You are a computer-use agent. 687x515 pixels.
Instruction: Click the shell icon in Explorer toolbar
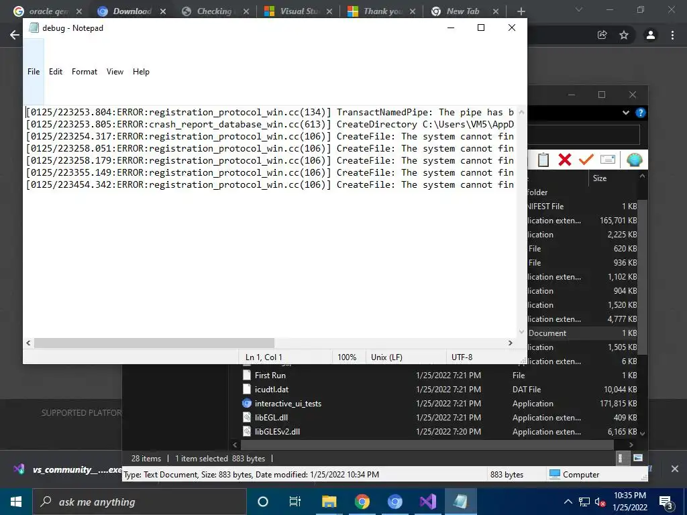(634, 160)
